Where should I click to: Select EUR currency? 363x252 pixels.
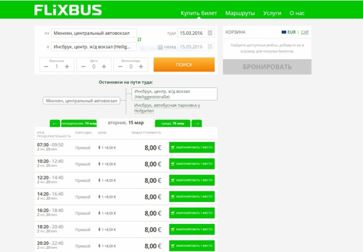point(291,32)
